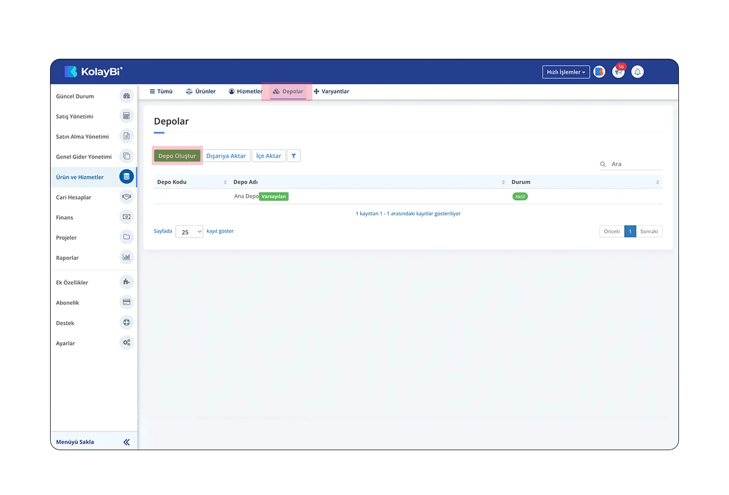Click the Ana Depo row name
Screen dimensions: 729x495
pyautogui.click(x=246, y=196)
